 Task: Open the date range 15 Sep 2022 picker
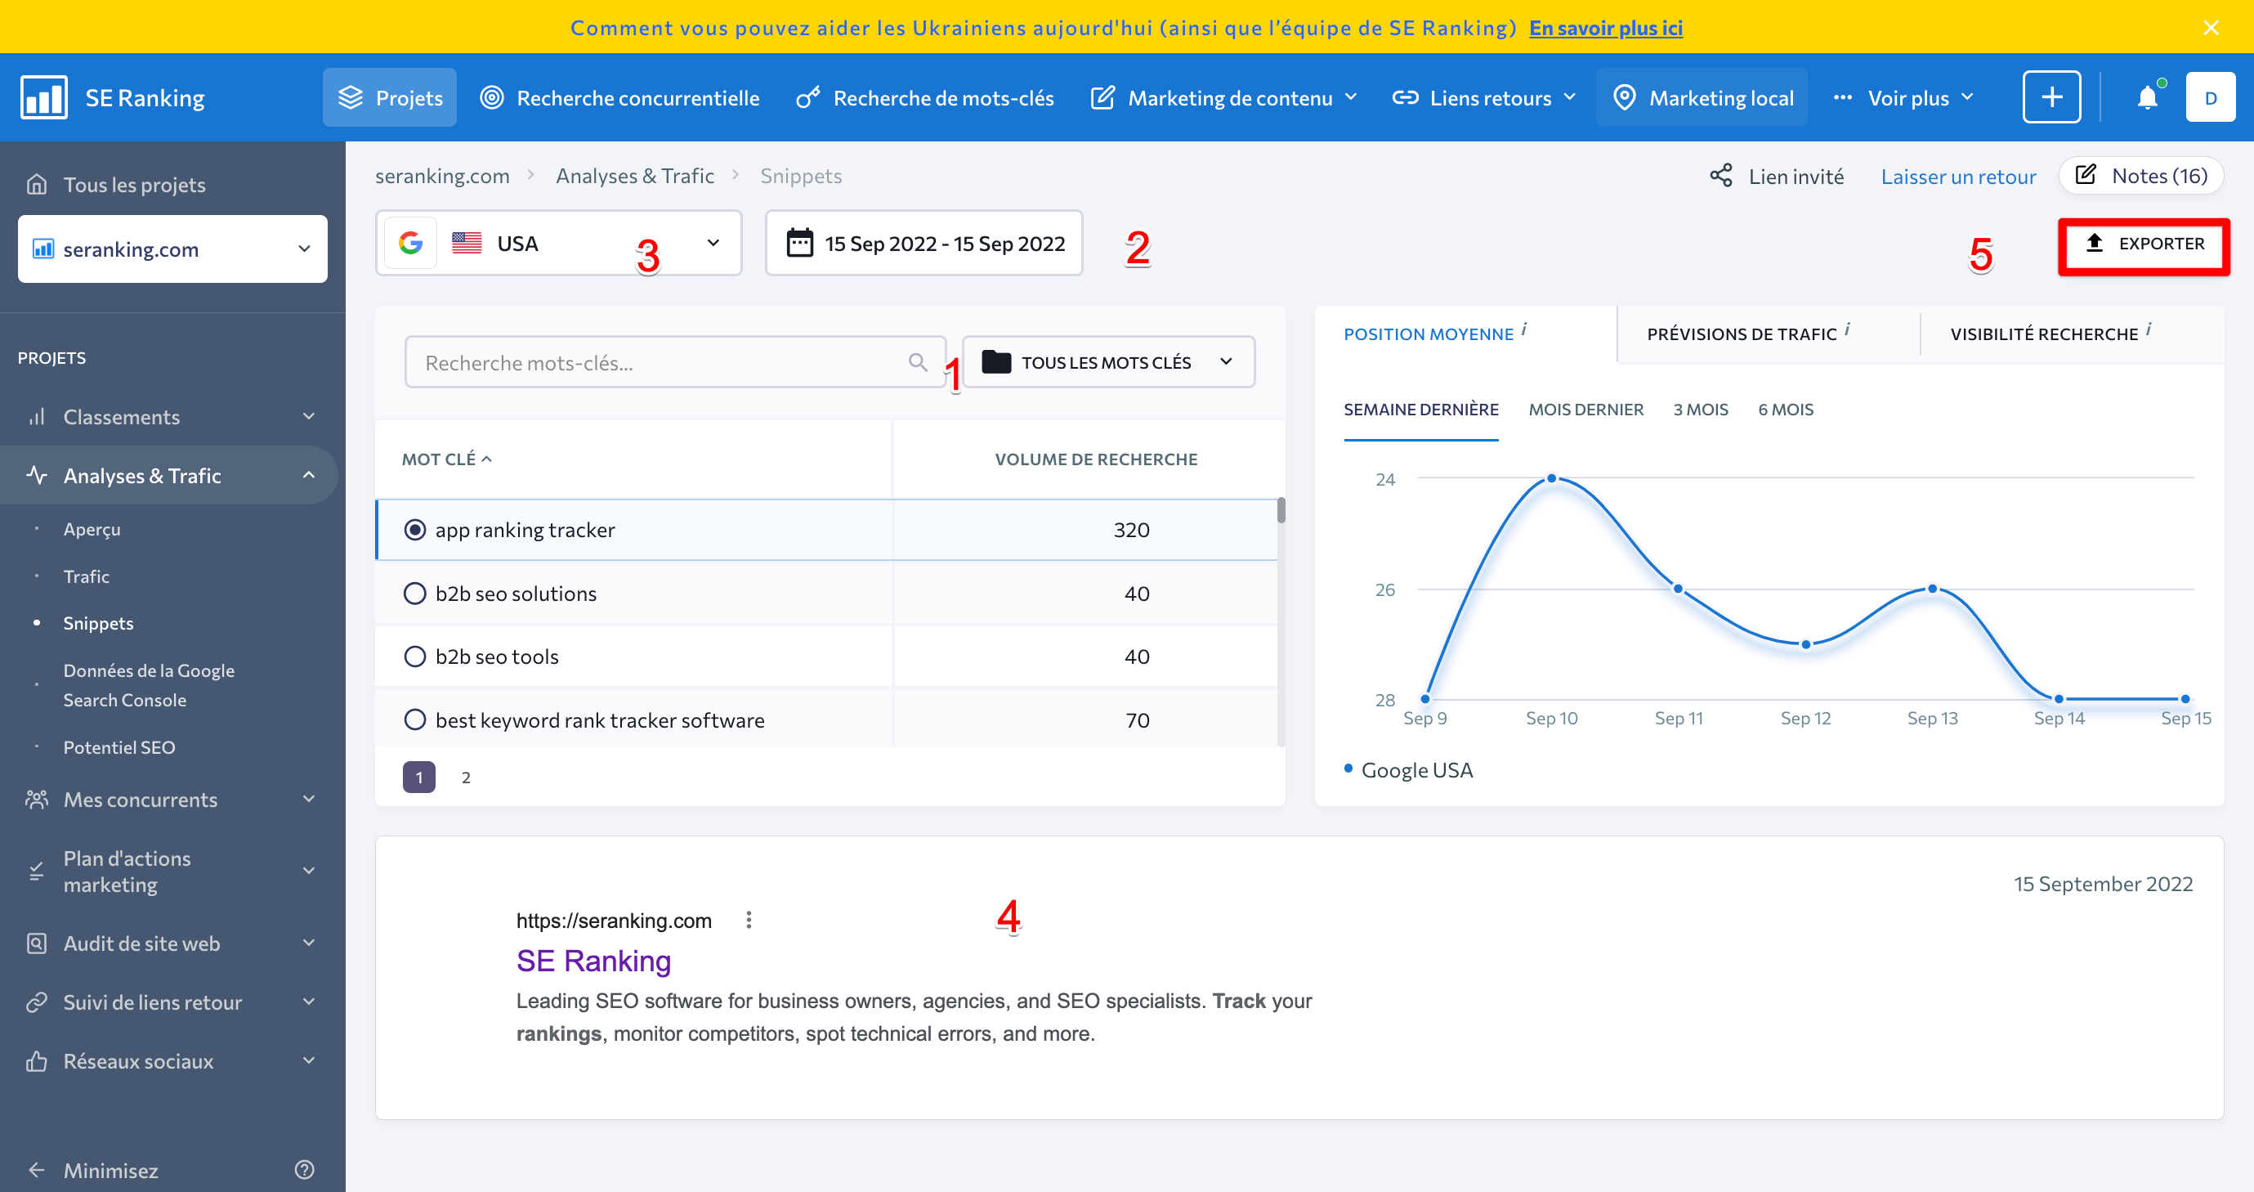924,244
